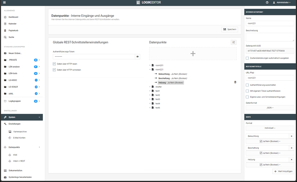Open the Administrator user menu
Viewport: 297px width, 182px height.
click(282, 3)
